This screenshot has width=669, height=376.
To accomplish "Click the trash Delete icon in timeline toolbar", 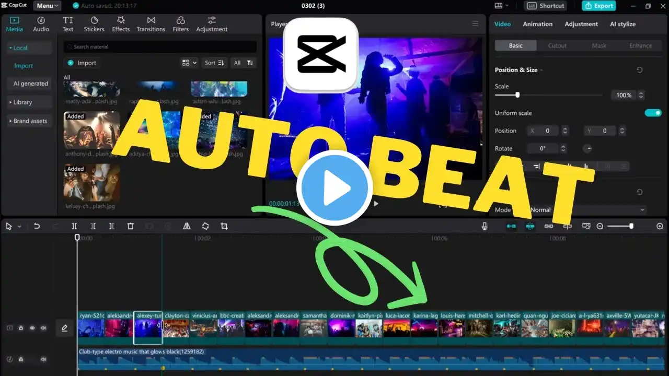I will point(131,226).
